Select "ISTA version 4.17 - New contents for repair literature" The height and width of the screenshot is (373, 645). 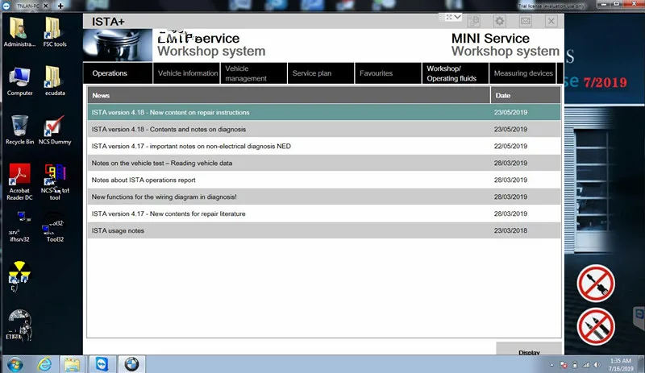324,213
